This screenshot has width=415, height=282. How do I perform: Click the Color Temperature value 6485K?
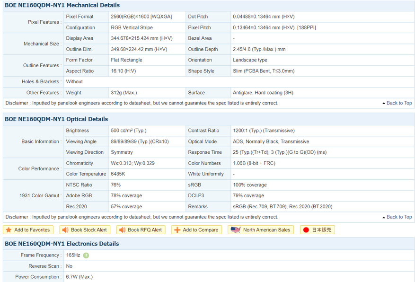tap(121, 174)
